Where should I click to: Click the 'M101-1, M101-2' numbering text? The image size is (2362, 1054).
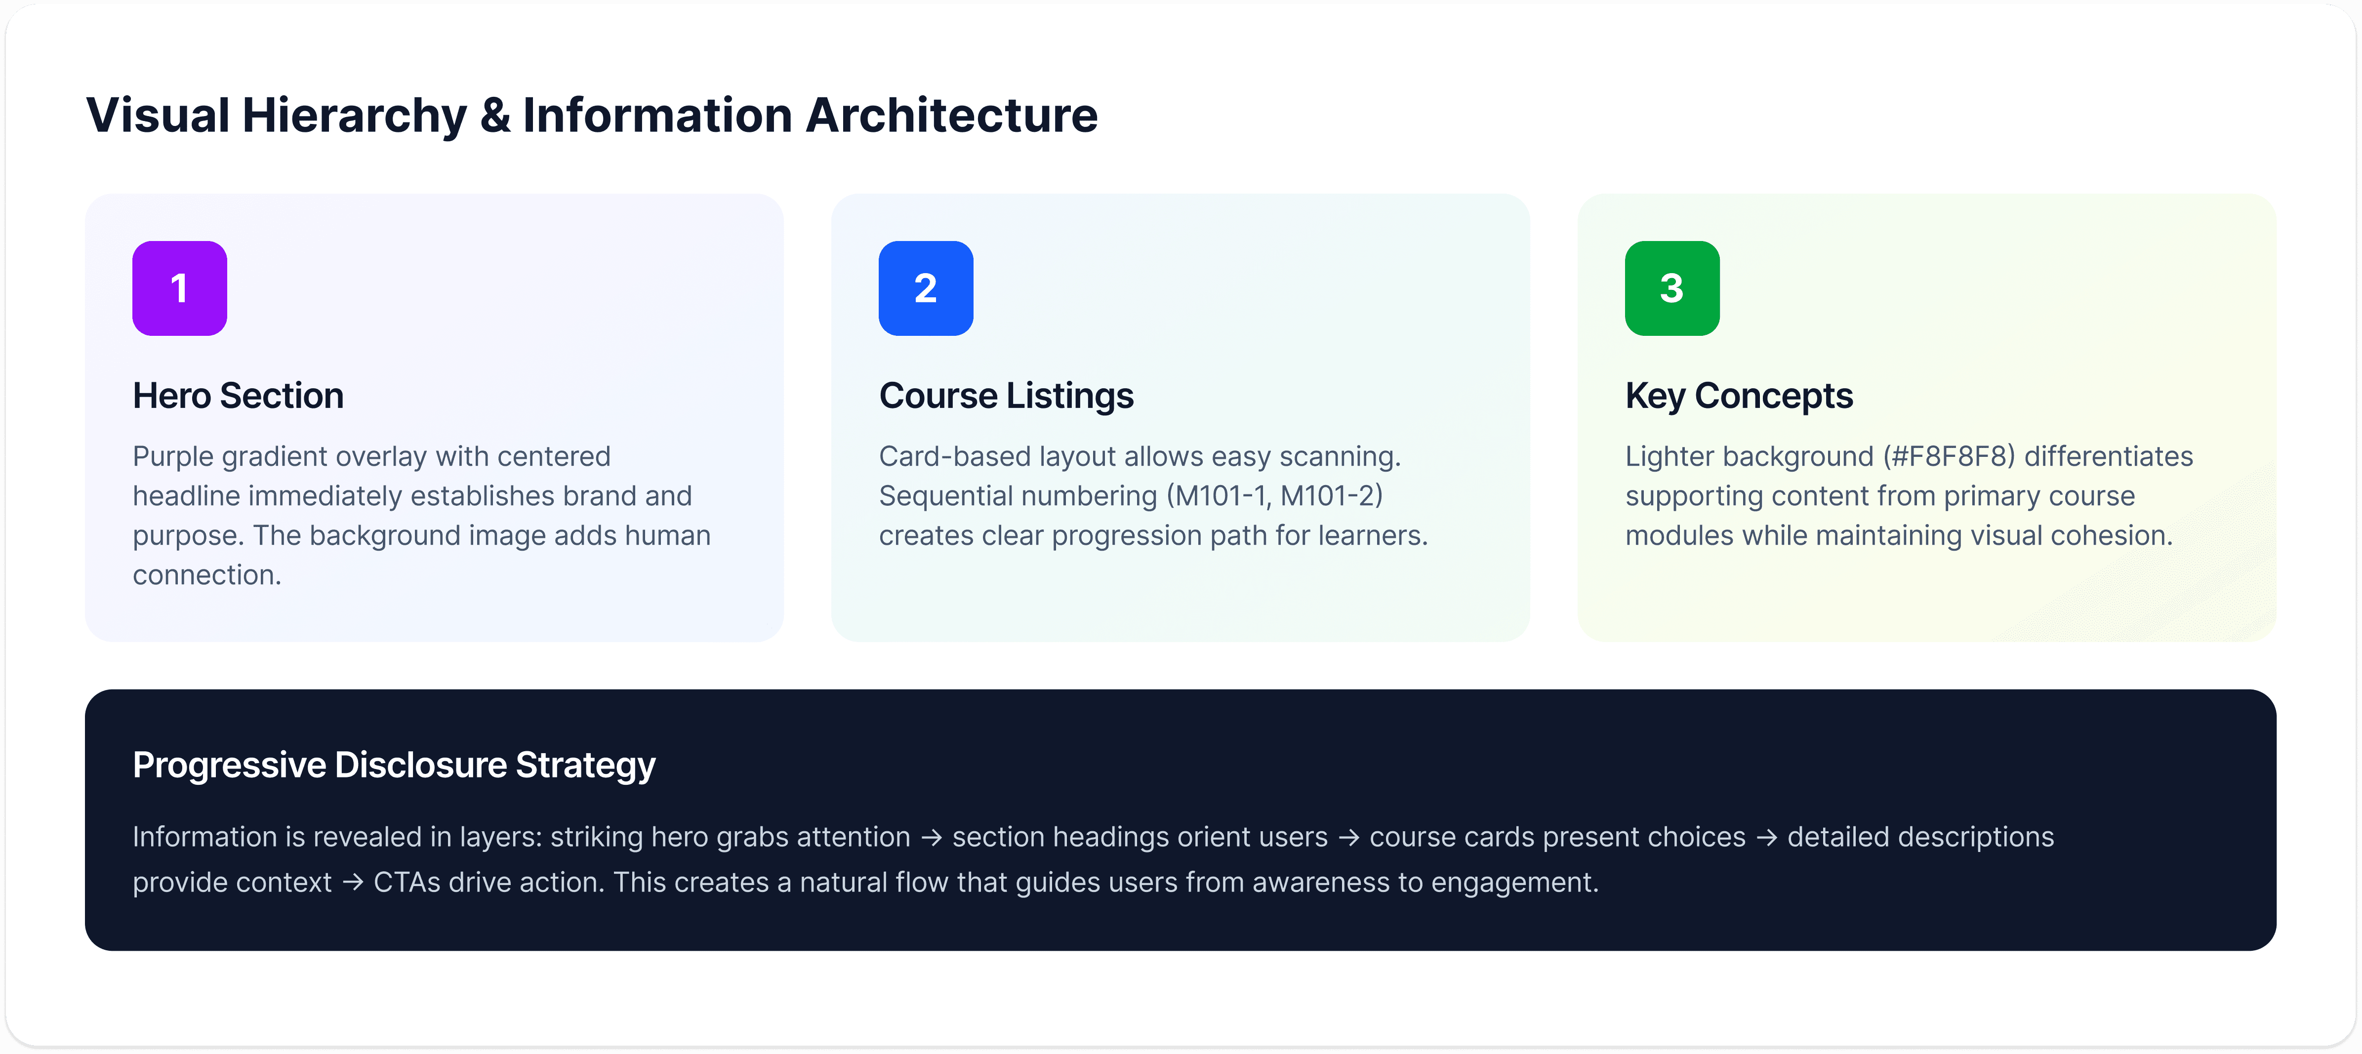1274,496
